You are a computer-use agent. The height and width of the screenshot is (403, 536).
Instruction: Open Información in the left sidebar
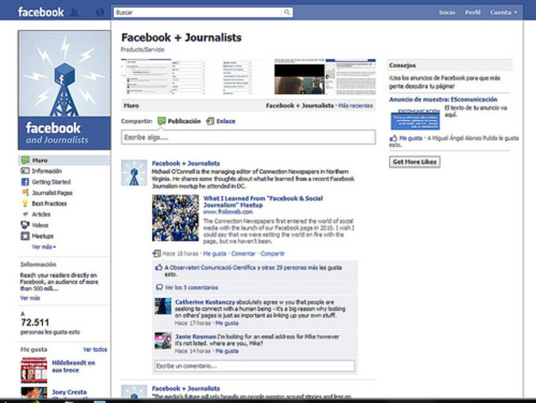(46, 171)
